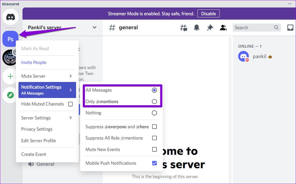Open Discord home direct messages icon
296x184 pixels.
pyautogui.click(x=10, y=17)
